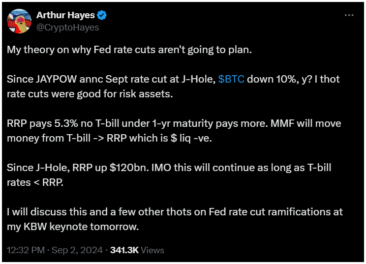Viewport: 366px width, 264px height.
Task: Click the 12:32 PM timestamp
Action: 26,250
